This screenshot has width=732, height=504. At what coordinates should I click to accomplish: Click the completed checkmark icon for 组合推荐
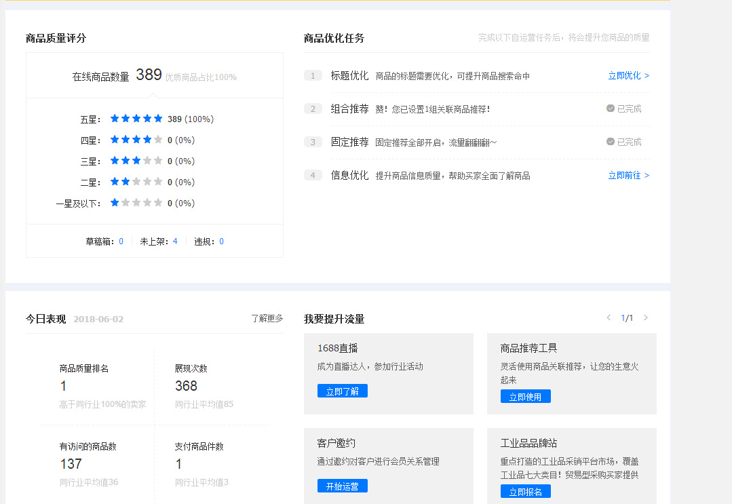click(x=610, y=109)
